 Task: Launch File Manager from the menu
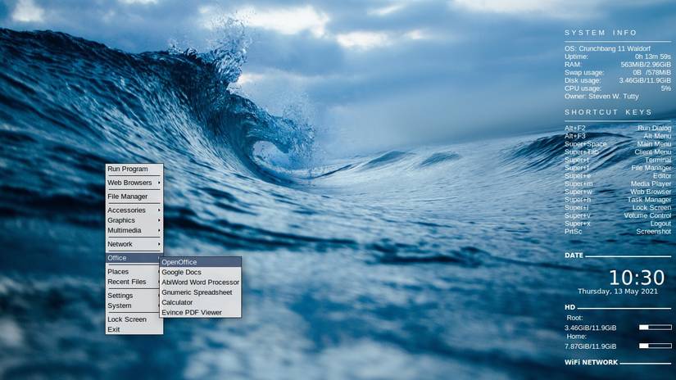click(x=134, y=197)
